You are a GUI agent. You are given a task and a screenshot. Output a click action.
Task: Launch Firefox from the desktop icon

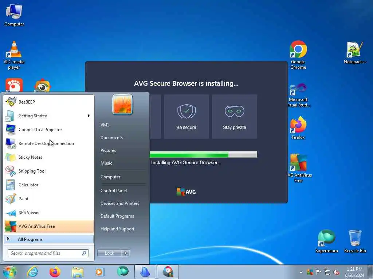298,128
